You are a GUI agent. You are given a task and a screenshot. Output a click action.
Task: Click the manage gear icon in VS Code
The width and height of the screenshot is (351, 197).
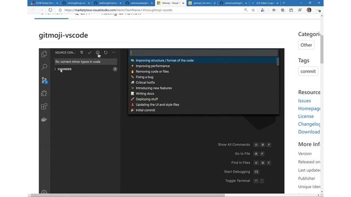pyautogui.click(x=44, y=192)
